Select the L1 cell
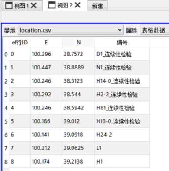Image resolution: width=169 pixels, height=171 pixels. pyautogui.click(x=122, y=148)
